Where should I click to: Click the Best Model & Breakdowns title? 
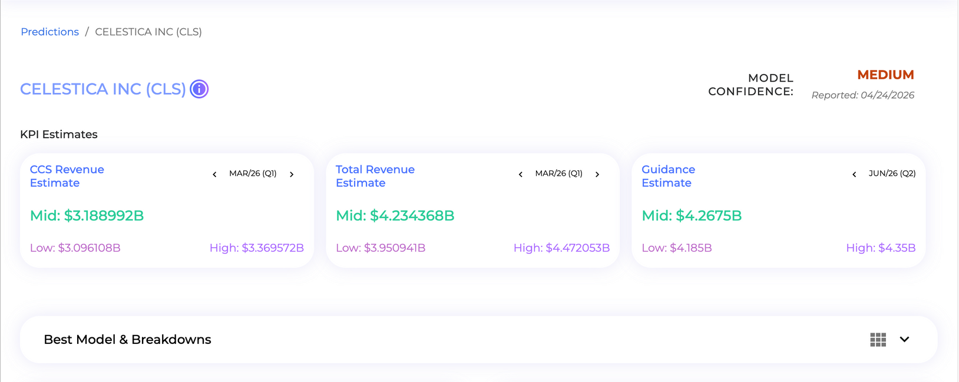point(127,340)
